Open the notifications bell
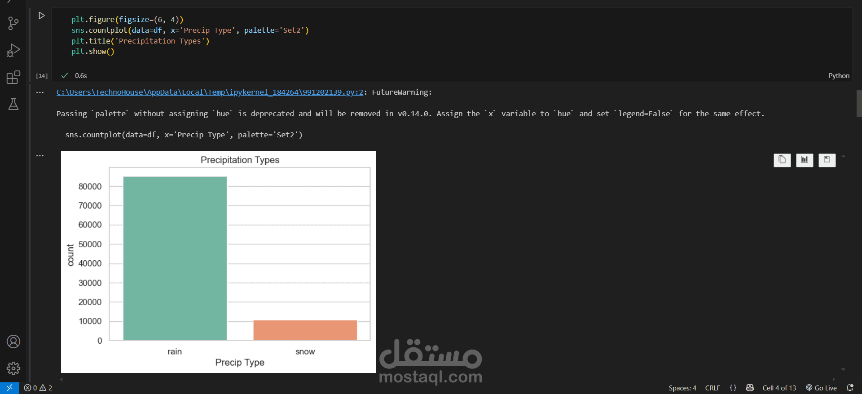Image resolution: width=862 pixels, height=394 pixels. (850, 388)
